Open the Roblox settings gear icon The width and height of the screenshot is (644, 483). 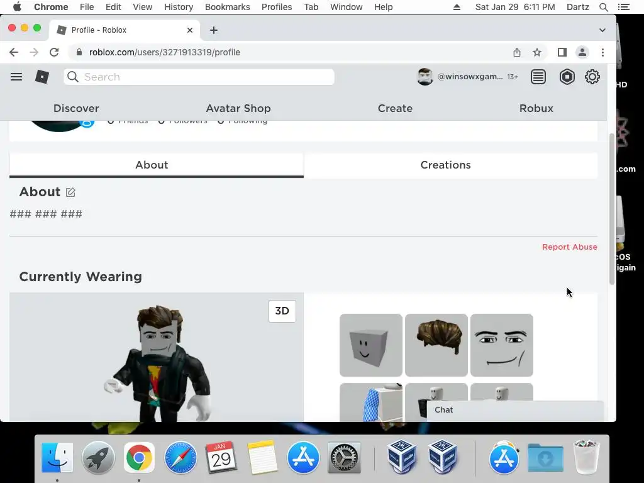592,77
